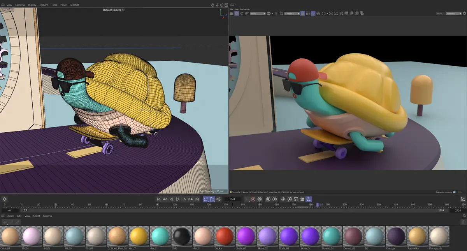Screen dimensions: 467x251
Task: Open Material menu in material manager
Action: (x=47, y=216)
